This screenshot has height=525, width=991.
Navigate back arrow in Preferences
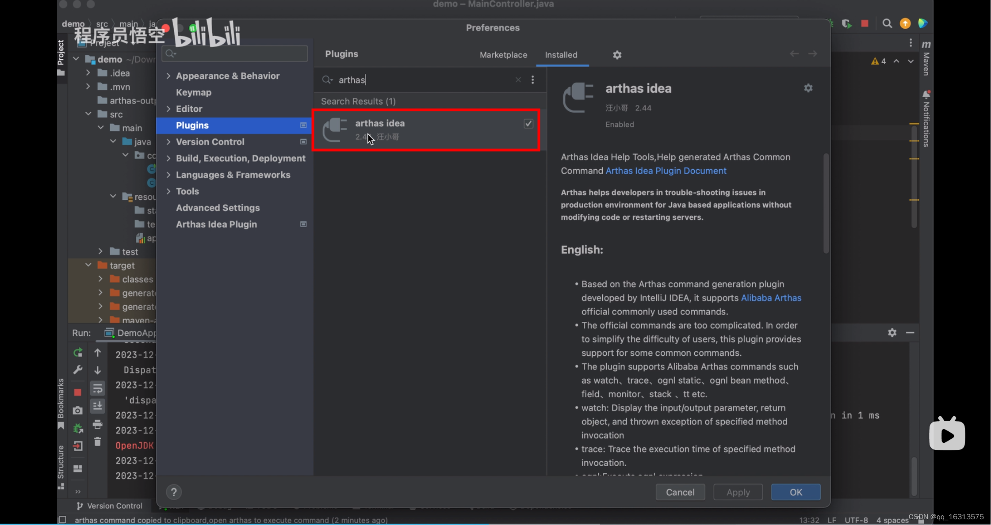(x=794, y=53)
